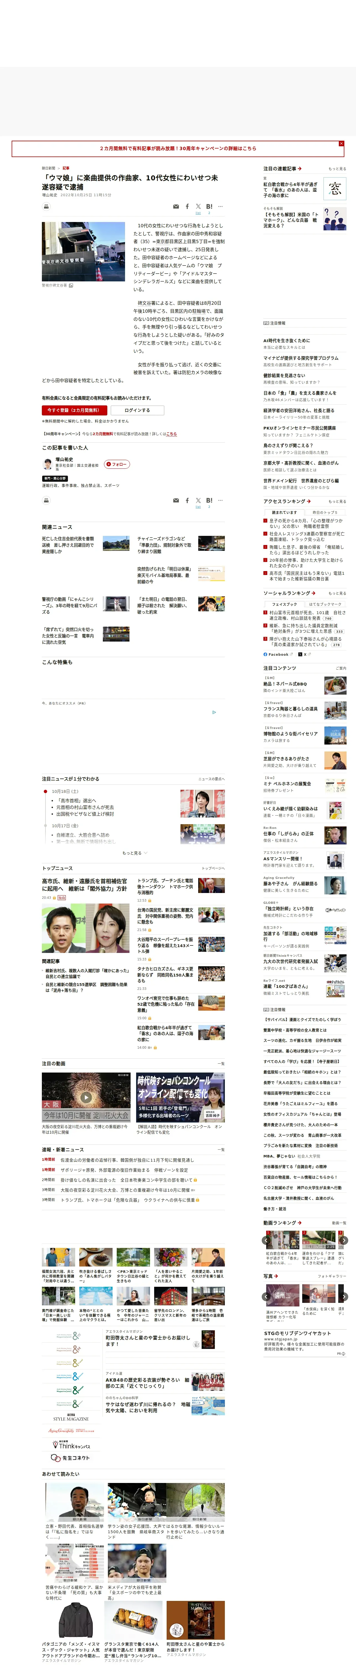Open 朝日新聞 breadcrumb link
The width and height of the screenshot is (356, 1665).
pyautogui.click(x=49, y=168)
